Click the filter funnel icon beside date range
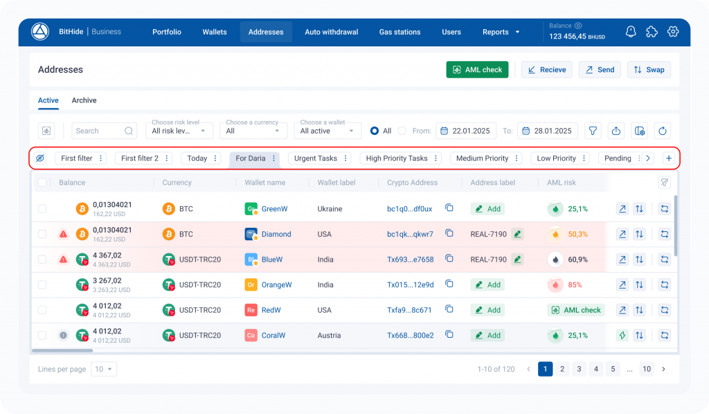Viewport: 709px width, 414px height. click(x=593, y=131)
